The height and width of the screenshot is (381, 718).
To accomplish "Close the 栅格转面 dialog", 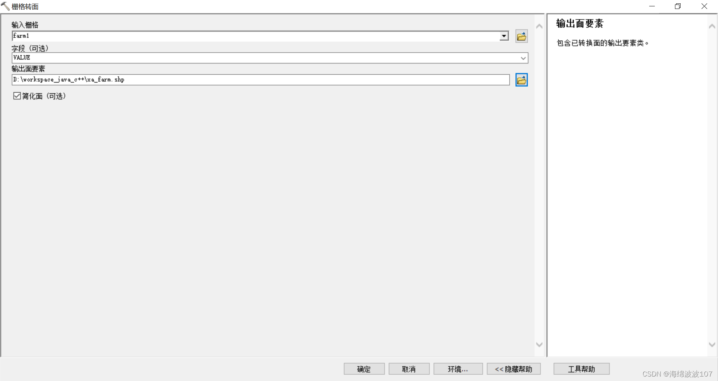I will (x=704, y=6).
